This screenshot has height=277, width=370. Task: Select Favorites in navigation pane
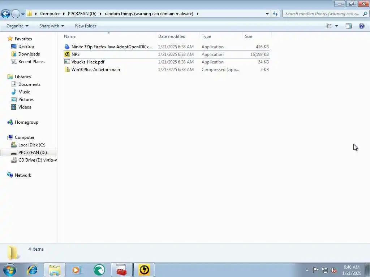click(x=23, y=39)
